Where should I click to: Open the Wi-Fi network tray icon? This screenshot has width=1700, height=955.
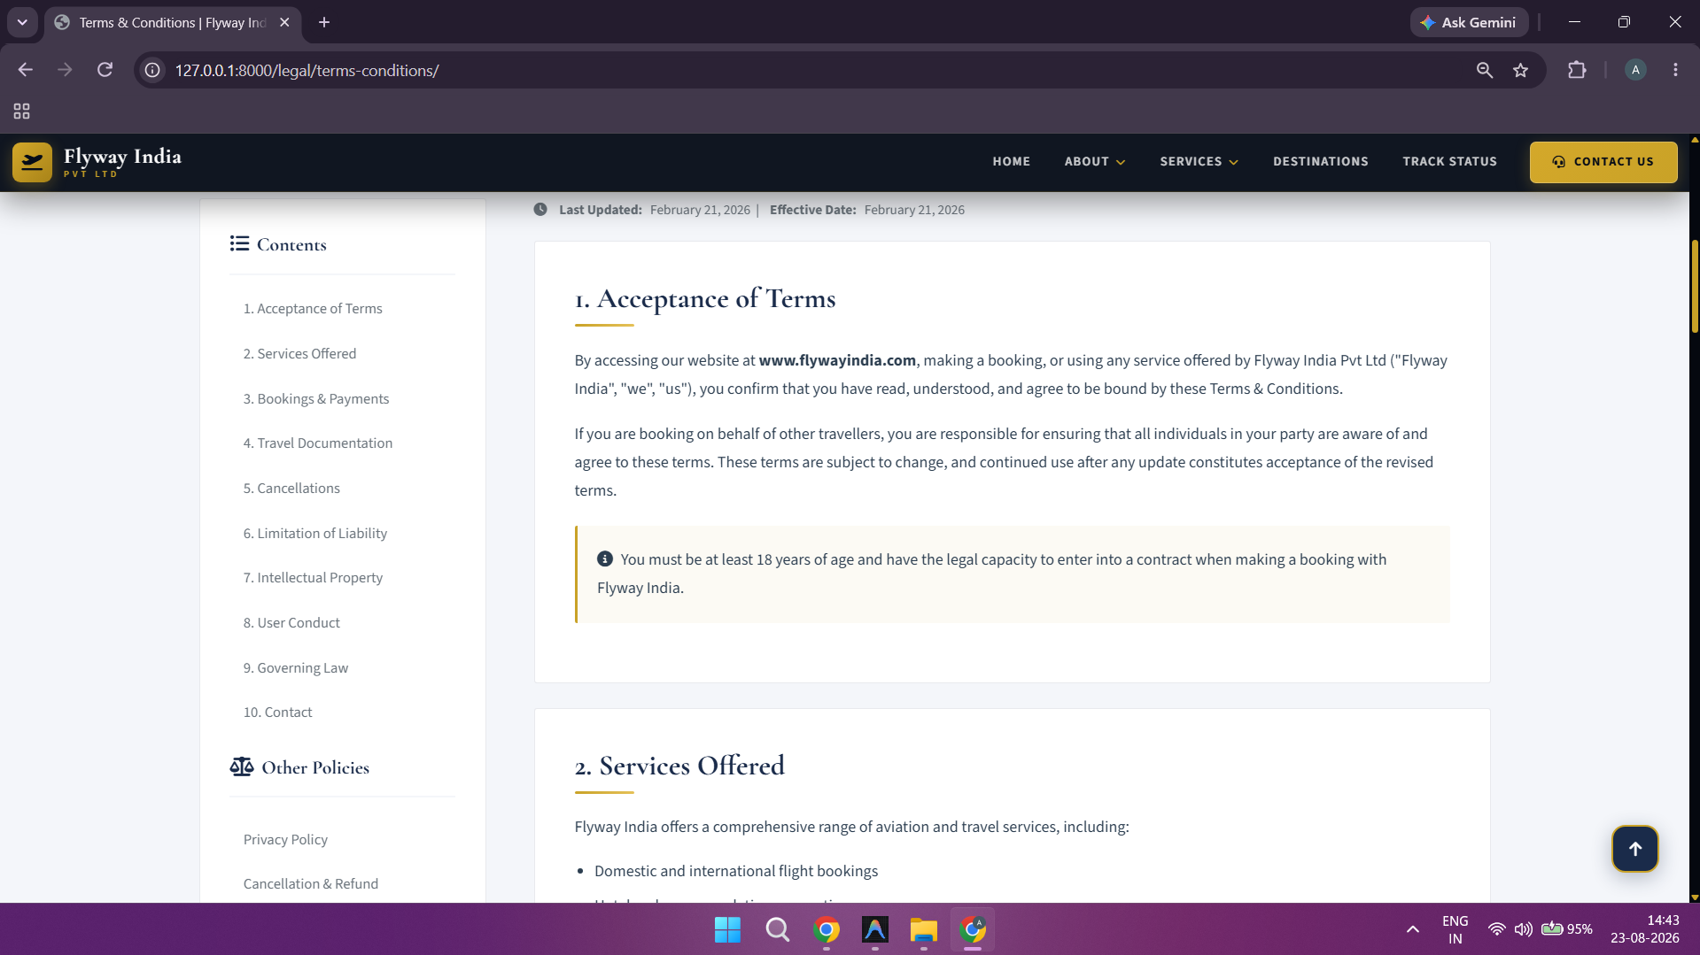tap(1496, 929)
